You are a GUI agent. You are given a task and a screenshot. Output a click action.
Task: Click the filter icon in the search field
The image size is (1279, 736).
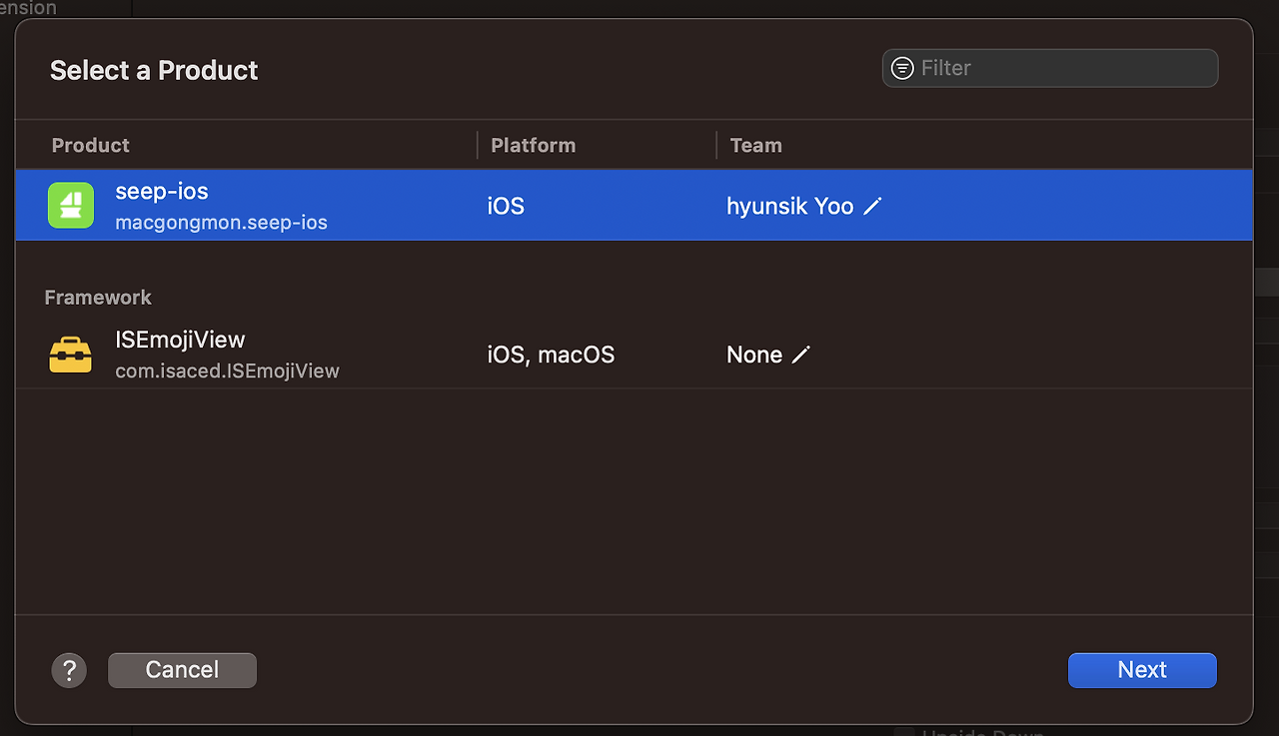[902, 68]
